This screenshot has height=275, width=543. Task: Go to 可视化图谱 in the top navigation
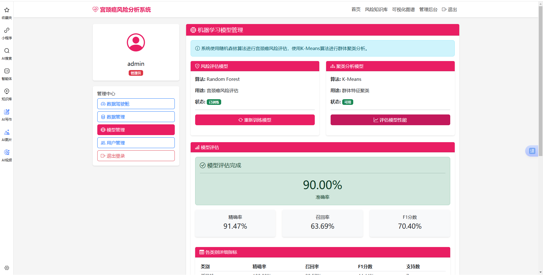point(403,10)
